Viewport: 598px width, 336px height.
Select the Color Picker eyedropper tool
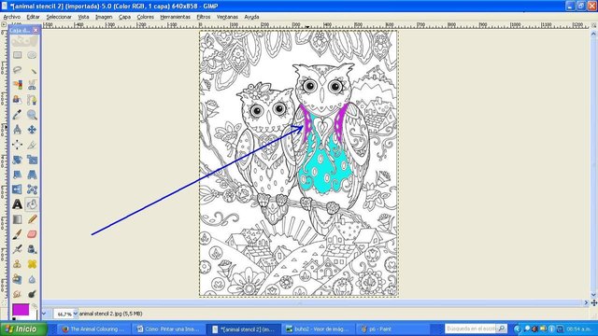(17, 115)
